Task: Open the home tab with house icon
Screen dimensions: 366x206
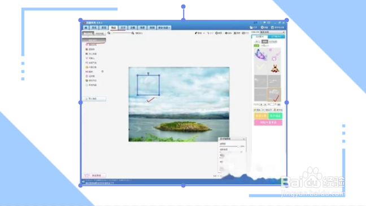Action: [x=86, y=28]
